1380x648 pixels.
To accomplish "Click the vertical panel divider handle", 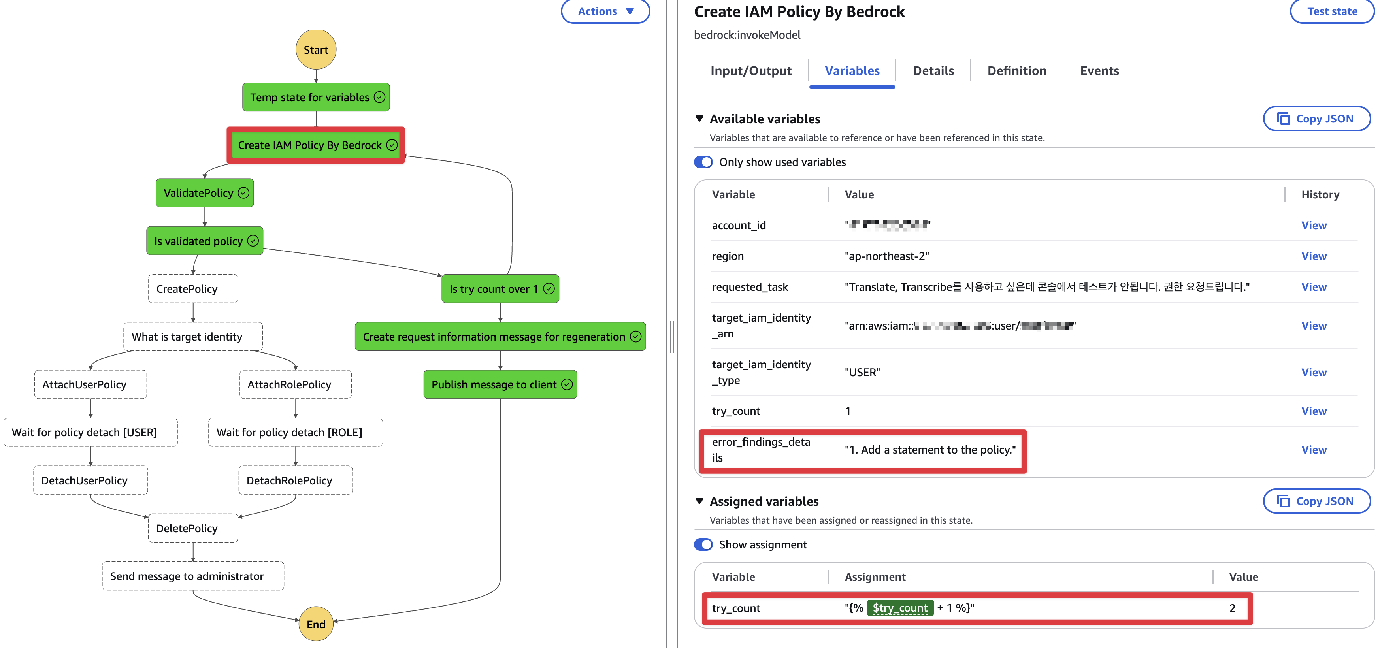I will click(x=672, y=337).
